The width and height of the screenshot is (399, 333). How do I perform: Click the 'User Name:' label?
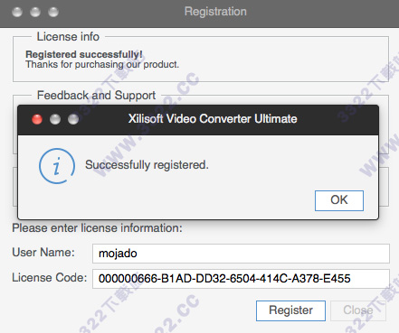(43, 252)
